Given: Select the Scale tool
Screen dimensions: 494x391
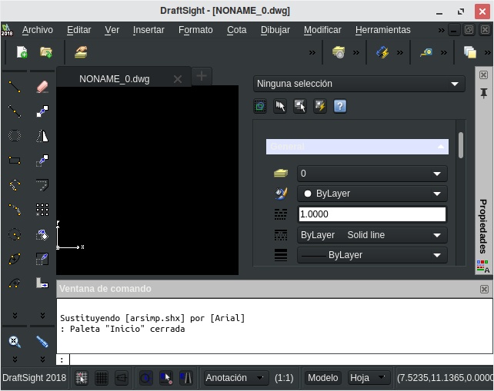Looking at the screenshot, I should tap(42, 259).
